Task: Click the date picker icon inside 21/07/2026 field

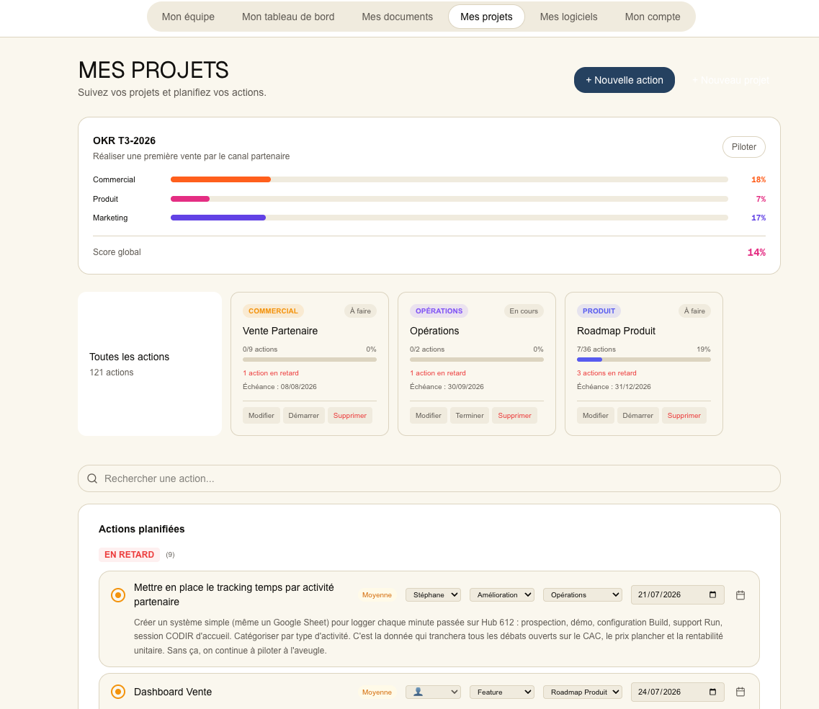Action: (x=712, y=594)
